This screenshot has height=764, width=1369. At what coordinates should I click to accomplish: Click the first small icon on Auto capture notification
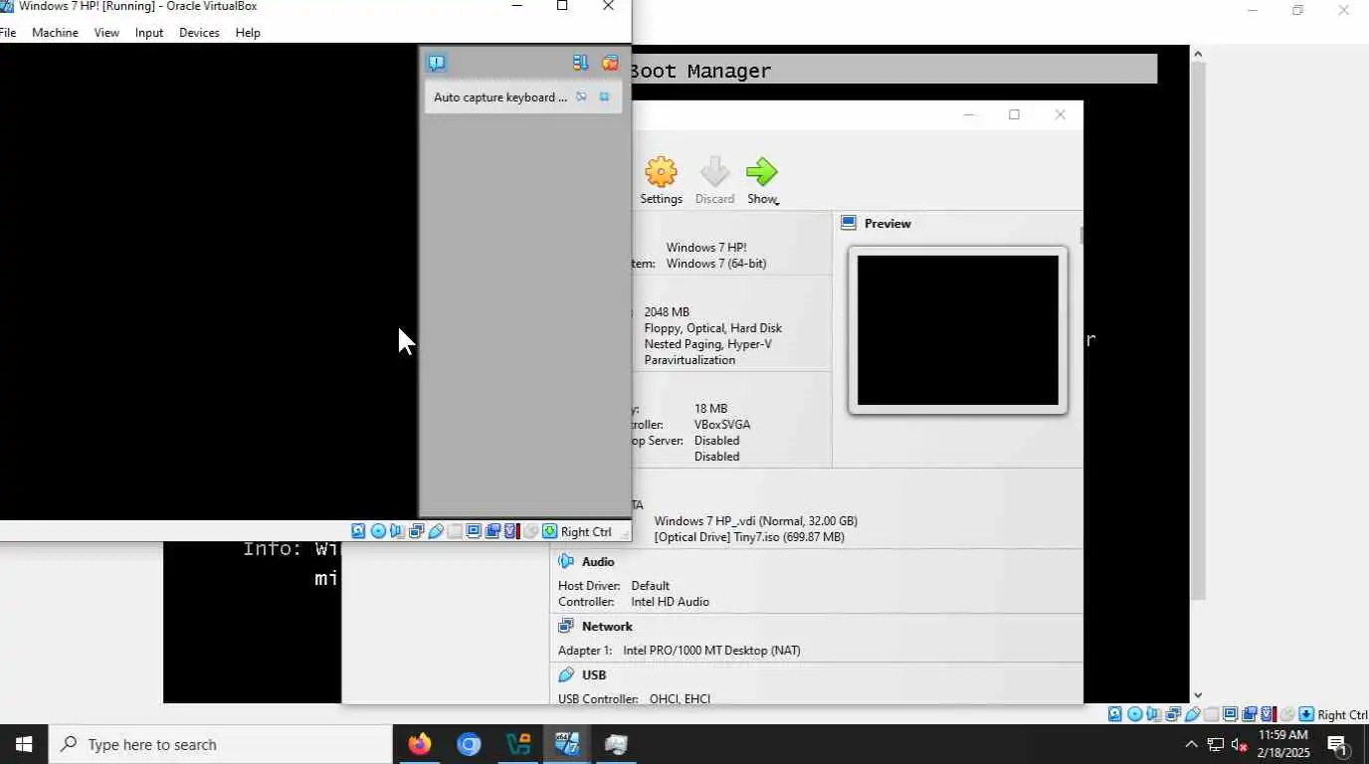[581, 97]
